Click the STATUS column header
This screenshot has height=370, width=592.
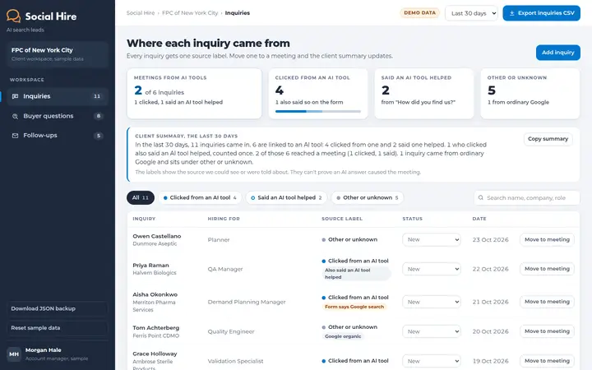pos(412,219)
